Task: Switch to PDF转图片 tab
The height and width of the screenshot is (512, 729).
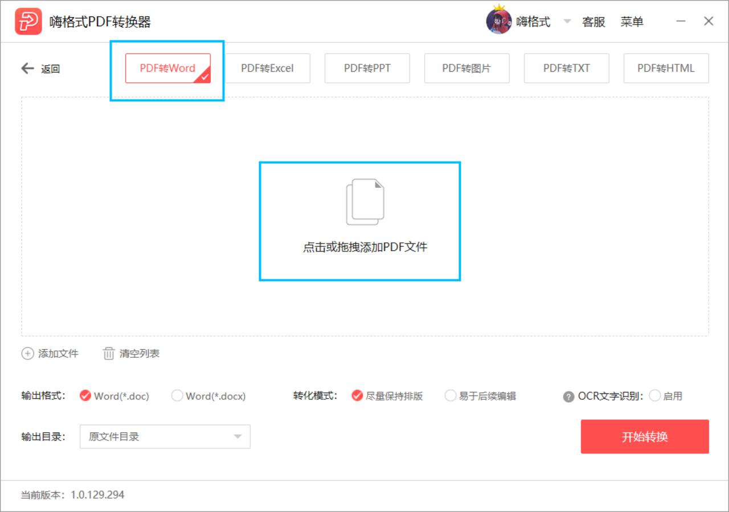Action: tap(467, 68)
